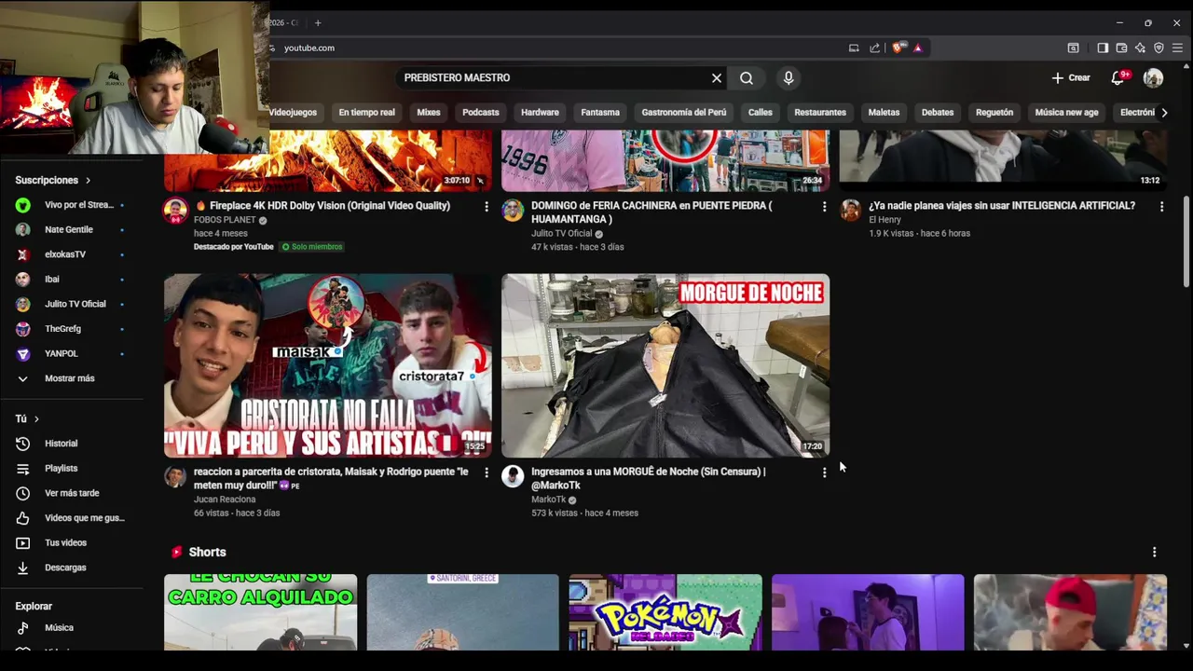Play MORGUE DE NOCHE video thumbnail

(665, 365)
